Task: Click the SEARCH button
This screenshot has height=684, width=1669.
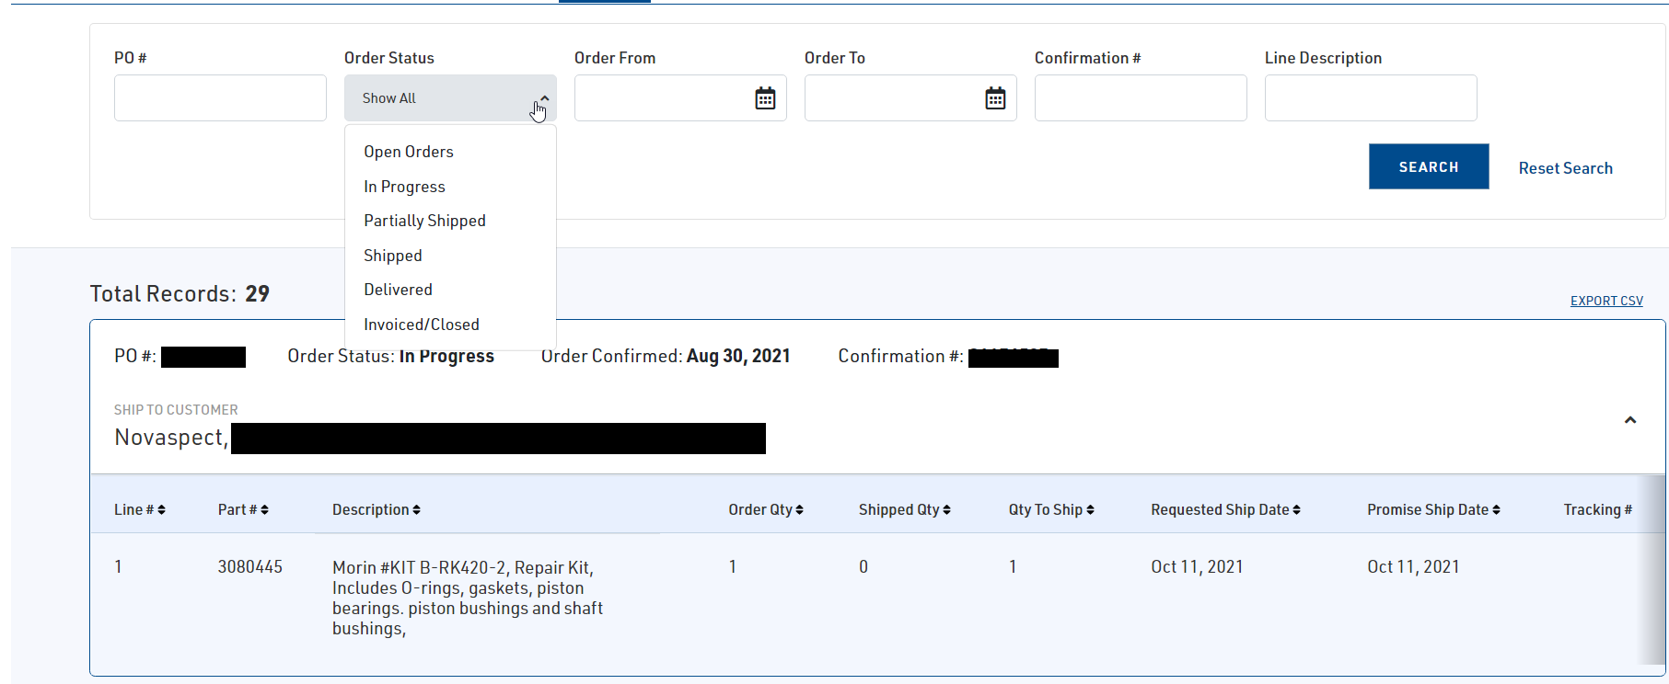Action: click(x=1428, y=166)
